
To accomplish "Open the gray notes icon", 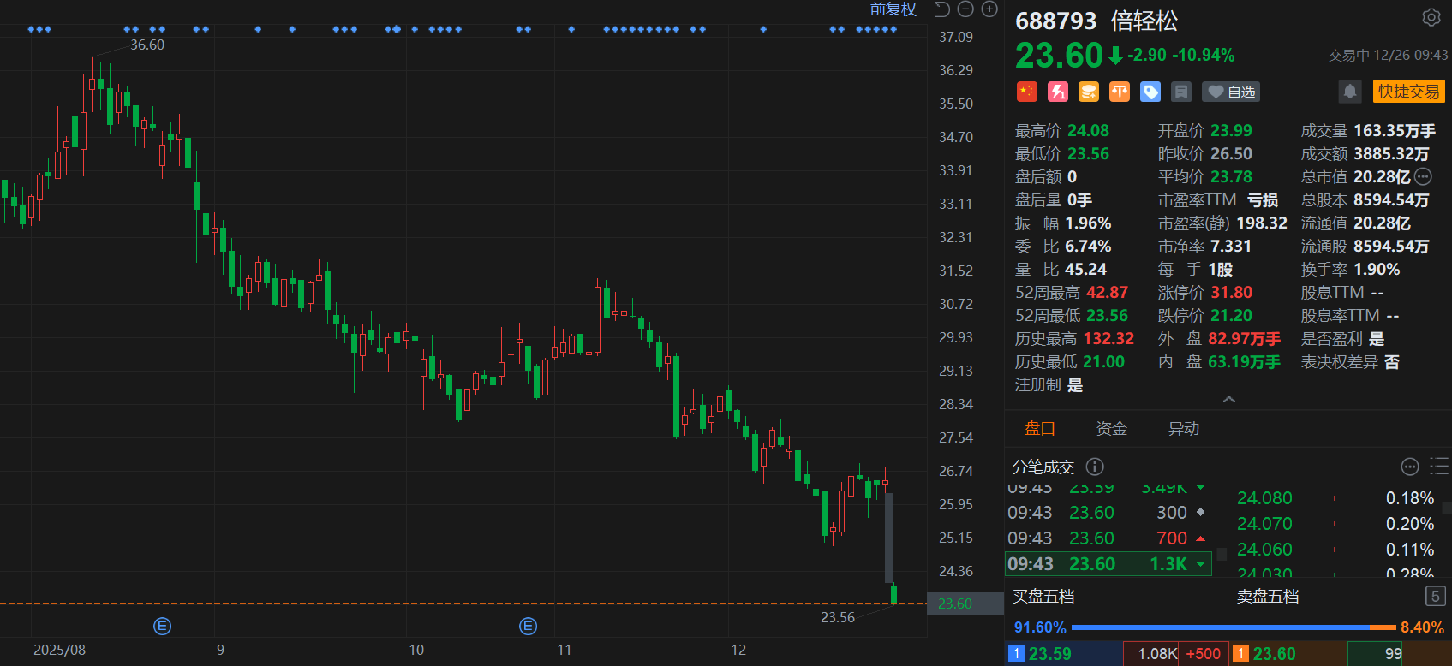I will point(1181,92).
